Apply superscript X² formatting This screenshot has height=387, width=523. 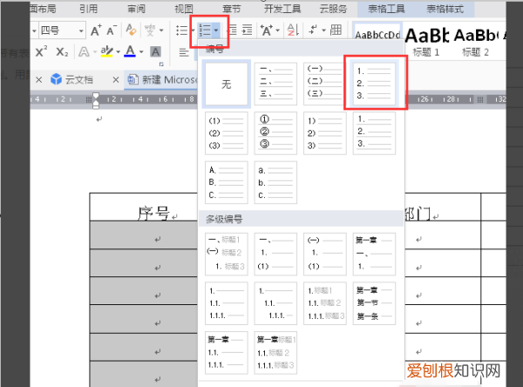(41, 51)
